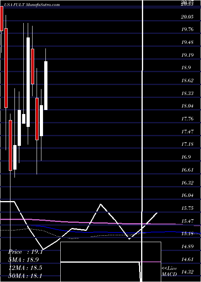This screenshot has height=282, width=201.
Task: Click the 14.89 price axis label
Action: pos(187,247)
